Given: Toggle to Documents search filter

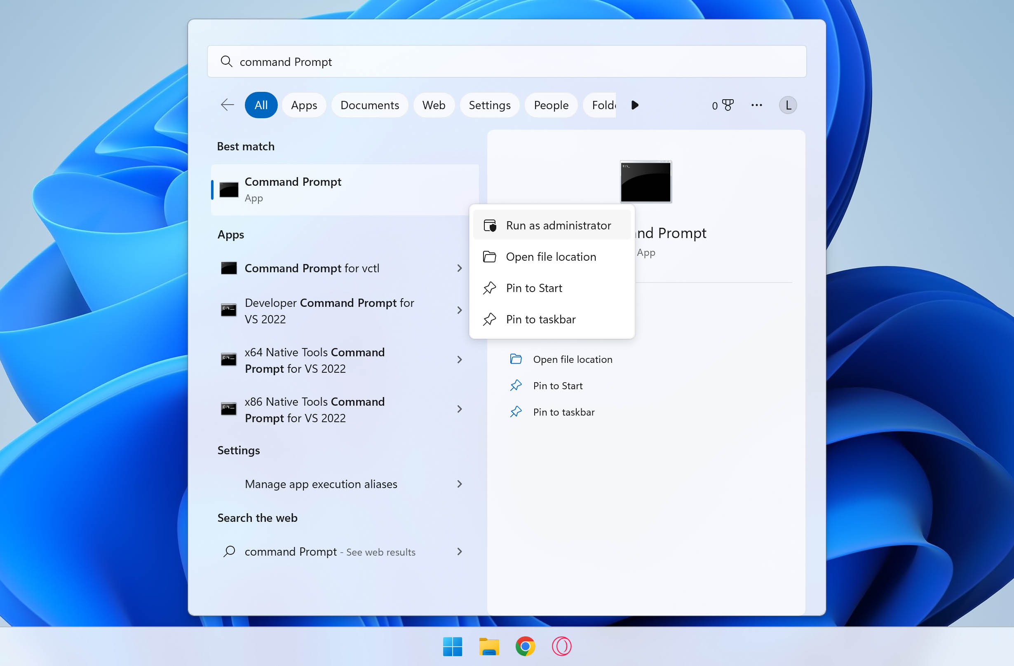Looking at the screenshot, I should pyautogui.click(x=370, y=105).
